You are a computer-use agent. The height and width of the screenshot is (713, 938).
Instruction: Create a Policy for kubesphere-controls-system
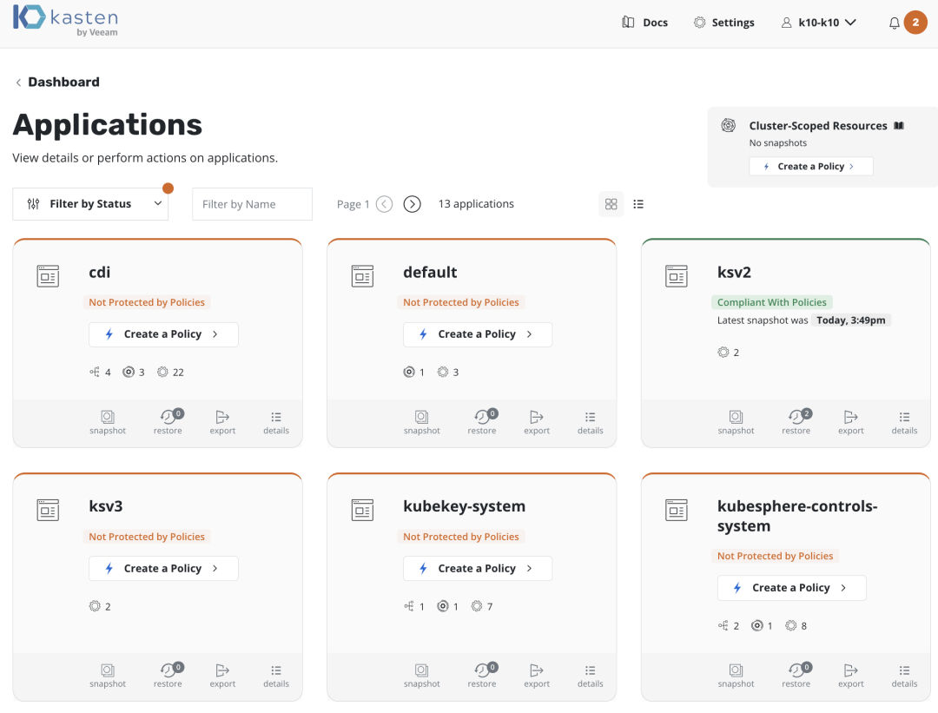click(791, 588)
